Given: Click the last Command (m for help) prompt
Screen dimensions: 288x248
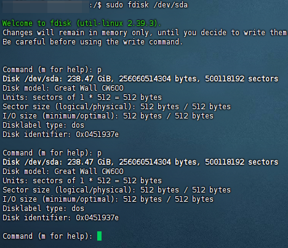Looking at the screenshot, I should 47,236.
